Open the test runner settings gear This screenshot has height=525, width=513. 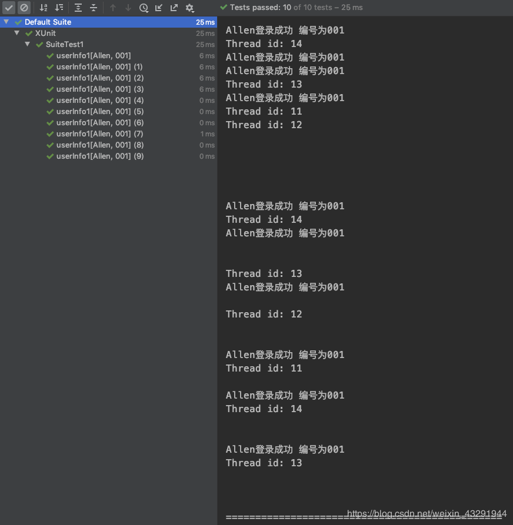pyautogui.click(x=189, y=8)
